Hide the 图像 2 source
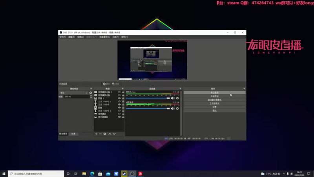 click(x=119, y=98)
